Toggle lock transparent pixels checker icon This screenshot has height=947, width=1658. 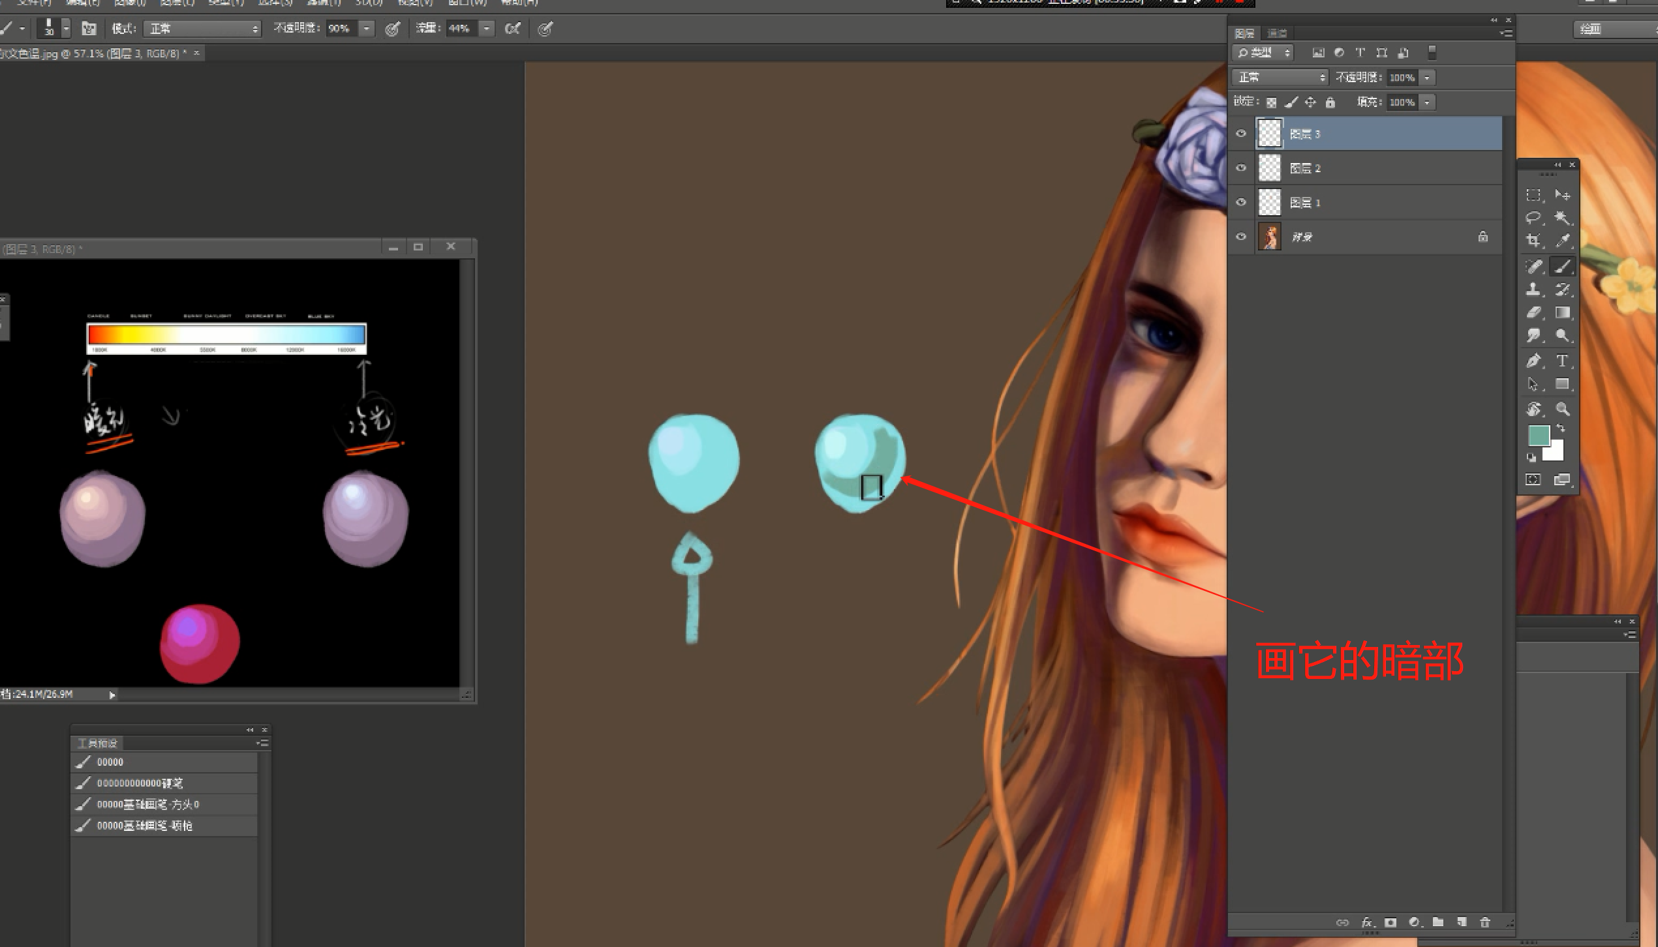[1271, 102]
